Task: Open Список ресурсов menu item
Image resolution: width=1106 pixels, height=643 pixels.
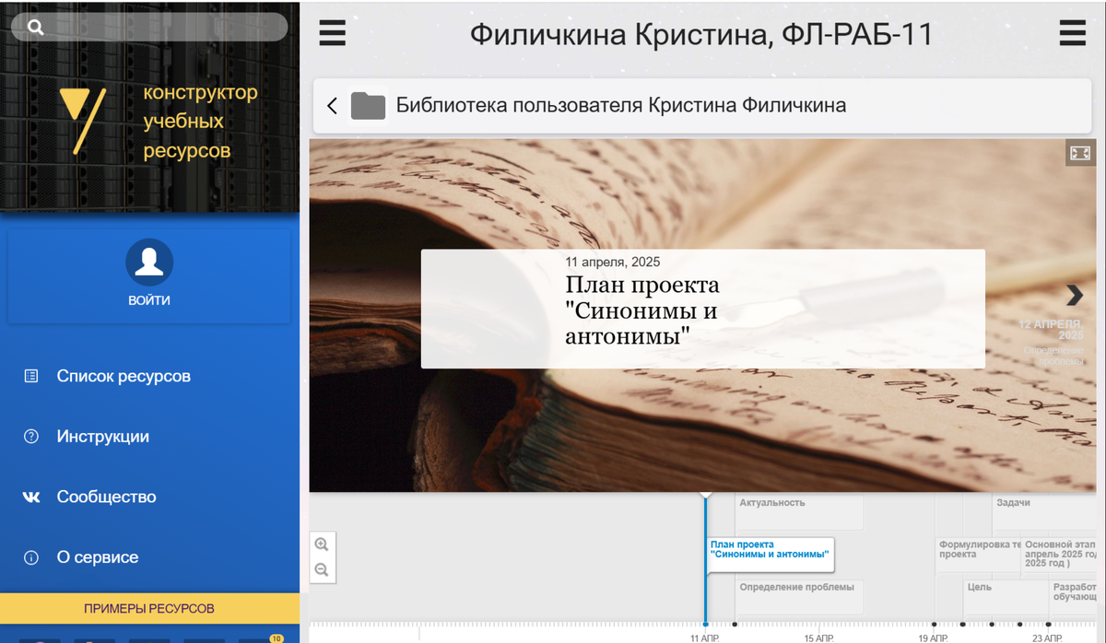Action: coord(124,376)
